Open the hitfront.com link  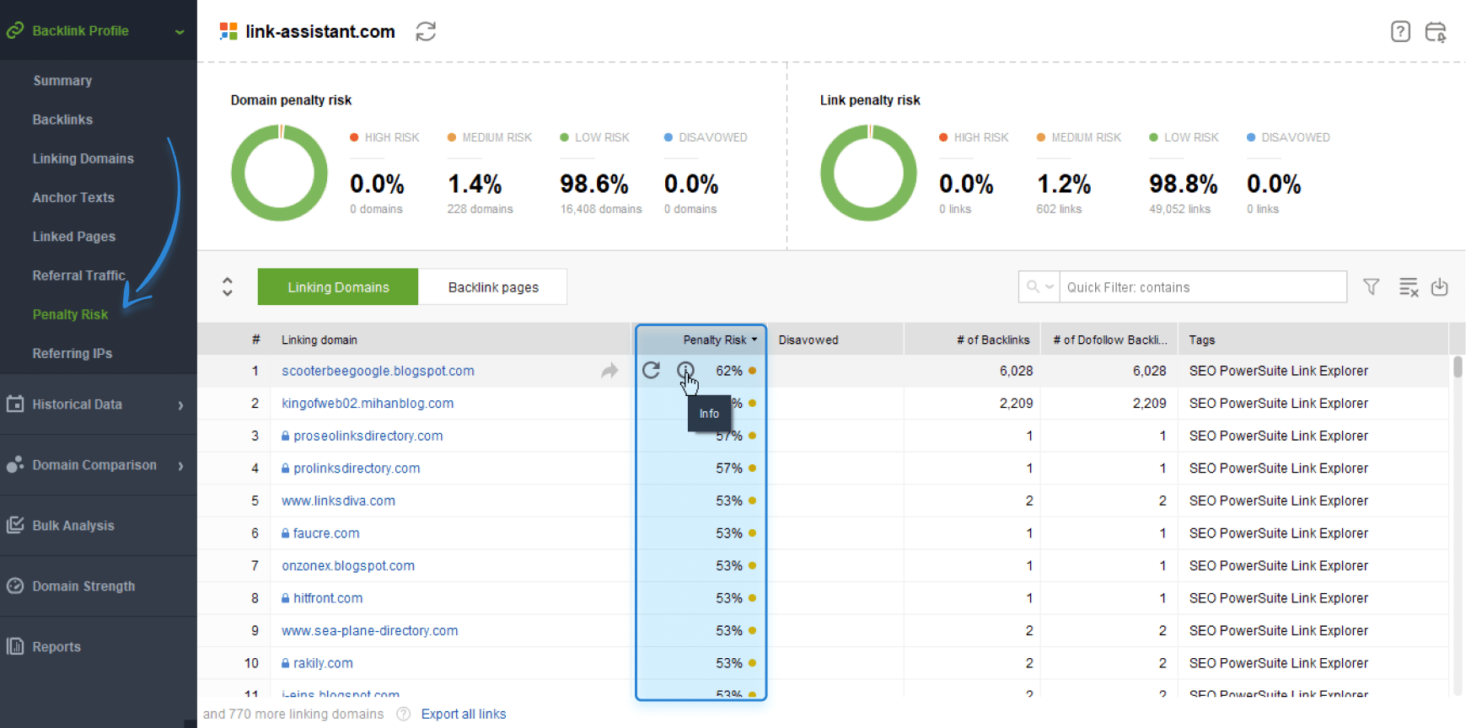point(328,598)
